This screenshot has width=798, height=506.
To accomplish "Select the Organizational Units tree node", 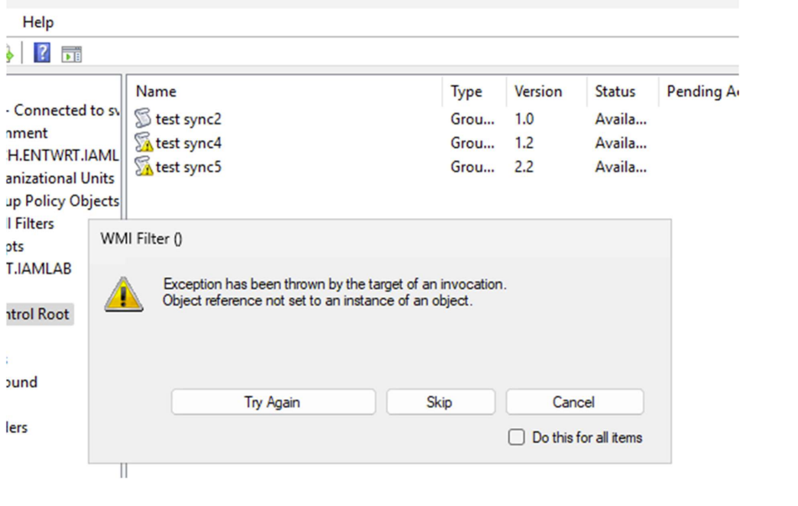I will 57,178.
